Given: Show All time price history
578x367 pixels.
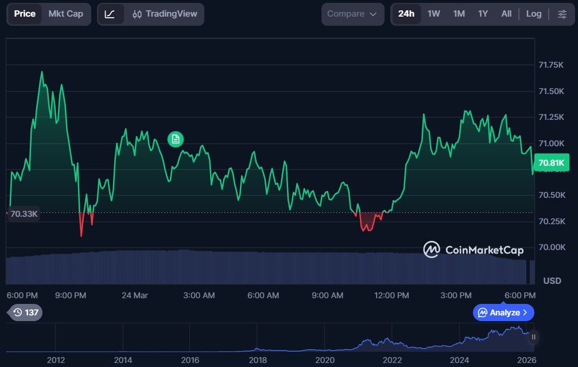Looking at the screenshot, I should tap(506, 14).
